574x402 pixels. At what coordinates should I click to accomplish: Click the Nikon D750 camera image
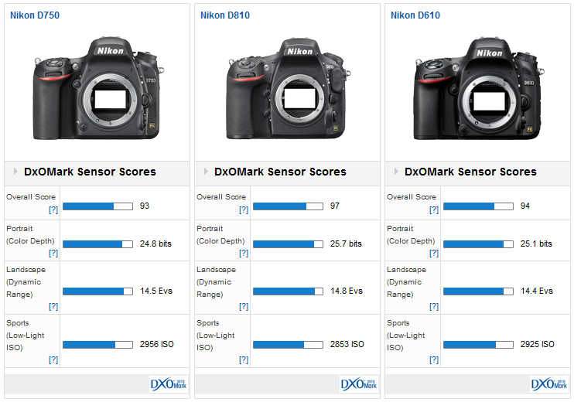[x=97, y=91]
